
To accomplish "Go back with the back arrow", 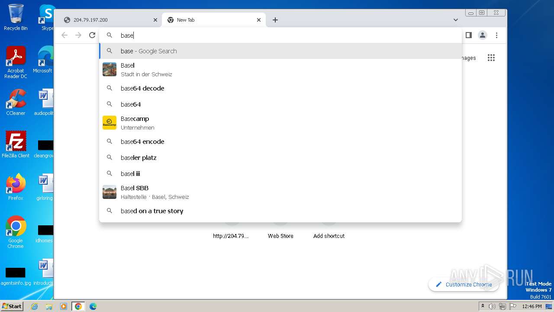I will (x=64, y=35).
